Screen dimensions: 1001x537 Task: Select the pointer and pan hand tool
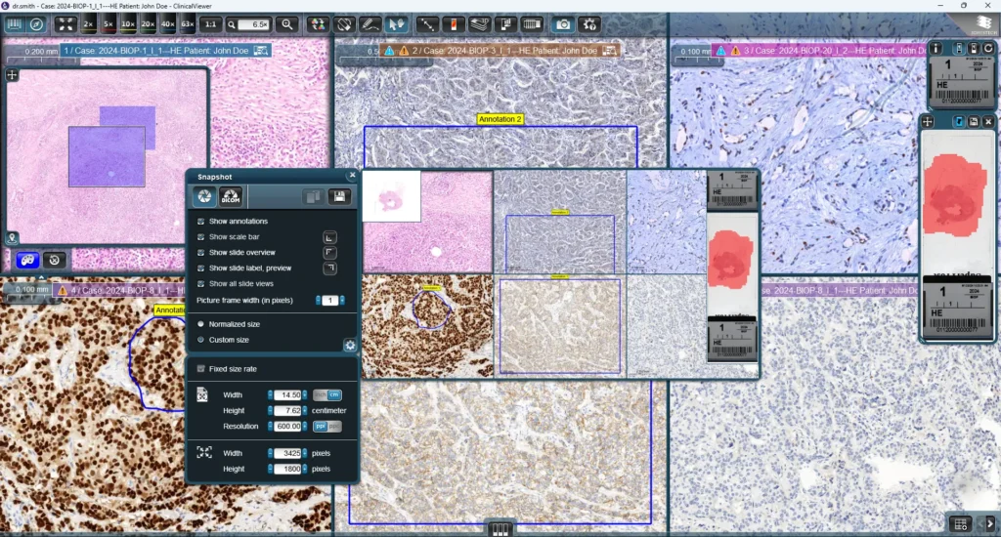[x=397, y=24]
